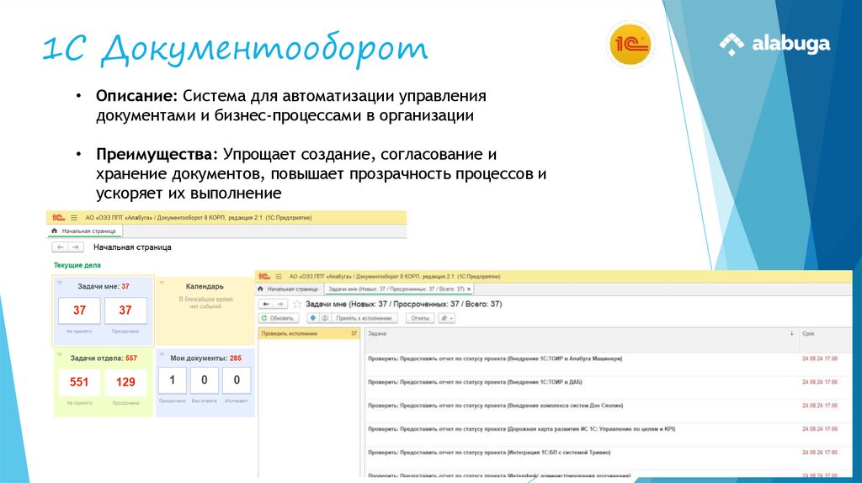This screenshot has width=862, height=483.
Task: Open the hamburger menu in the Начальная страница window
Action: [x=74, y=218]
